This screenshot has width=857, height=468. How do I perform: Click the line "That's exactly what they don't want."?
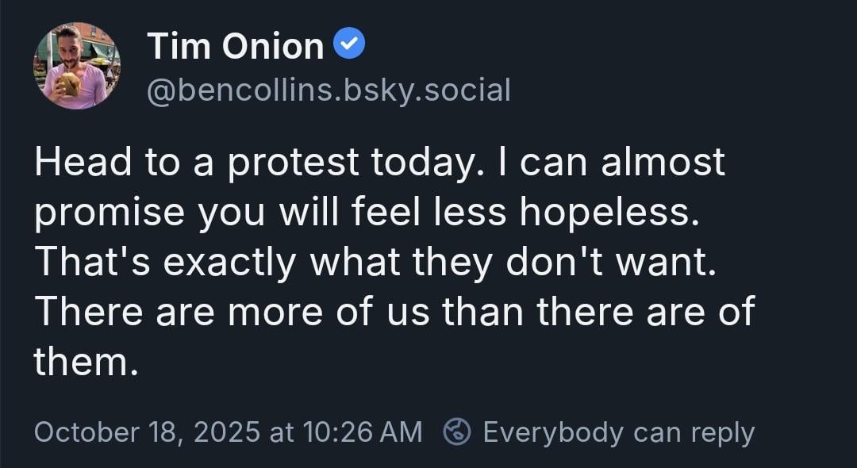(x=375, y=262)
